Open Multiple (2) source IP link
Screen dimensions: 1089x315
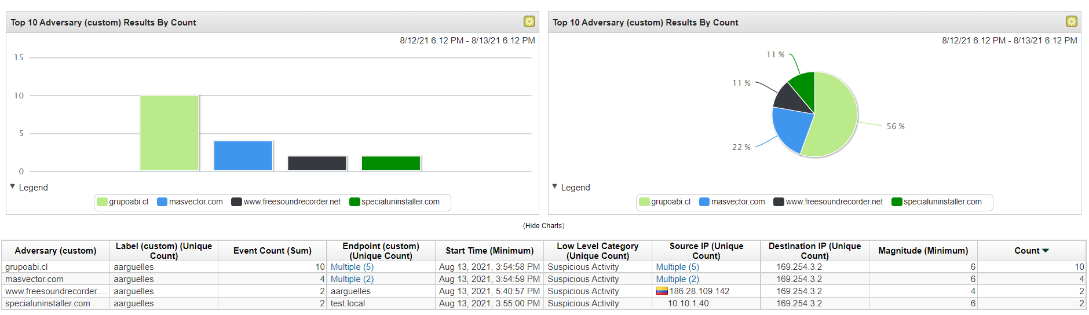(677, 279)
